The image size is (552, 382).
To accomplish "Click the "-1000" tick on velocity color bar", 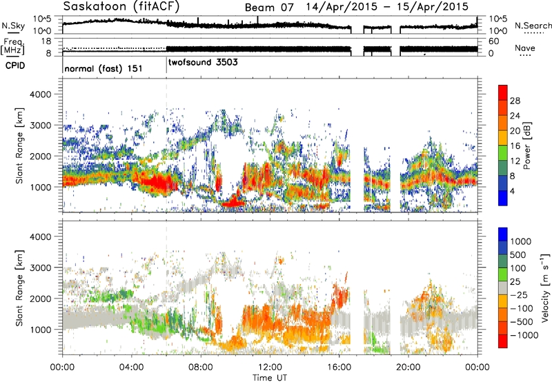I will point(524,335).
